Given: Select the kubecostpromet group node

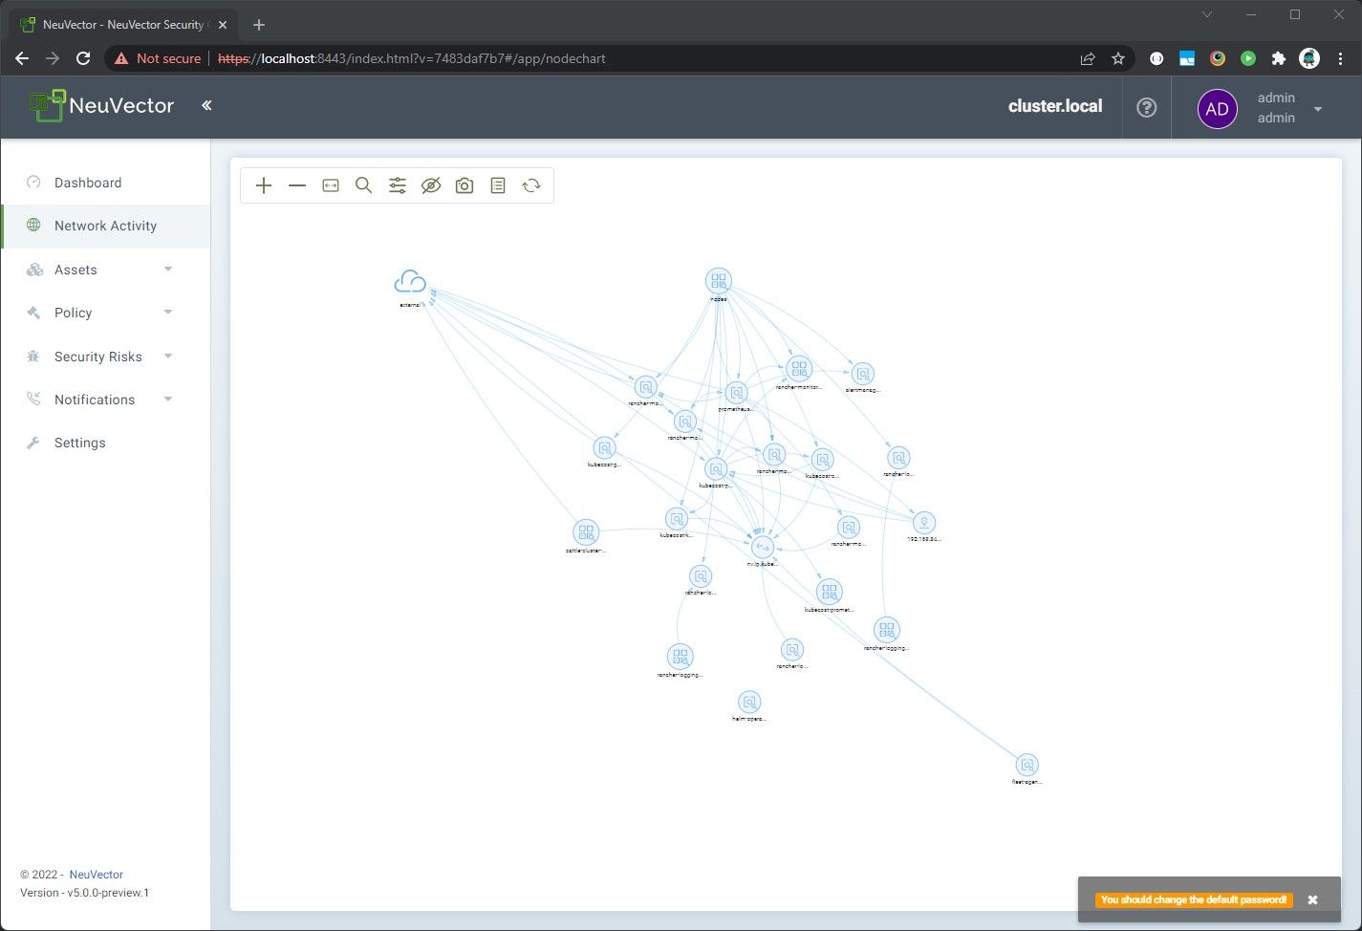Looking at the screenshot, I should coord(830,592).
